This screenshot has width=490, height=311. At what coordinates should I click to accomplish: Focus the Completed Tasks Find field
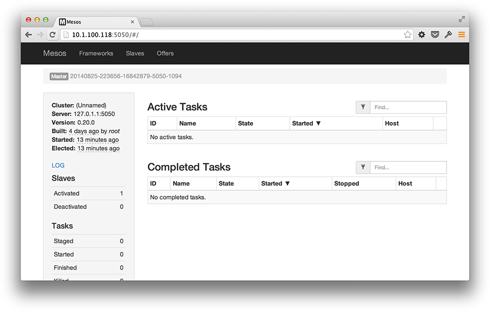408,168
